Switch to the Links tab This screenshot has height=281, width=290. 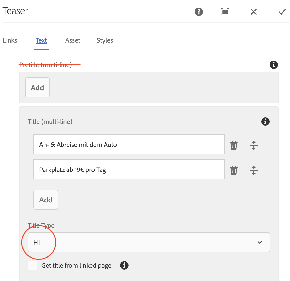[x=10, y=40]
